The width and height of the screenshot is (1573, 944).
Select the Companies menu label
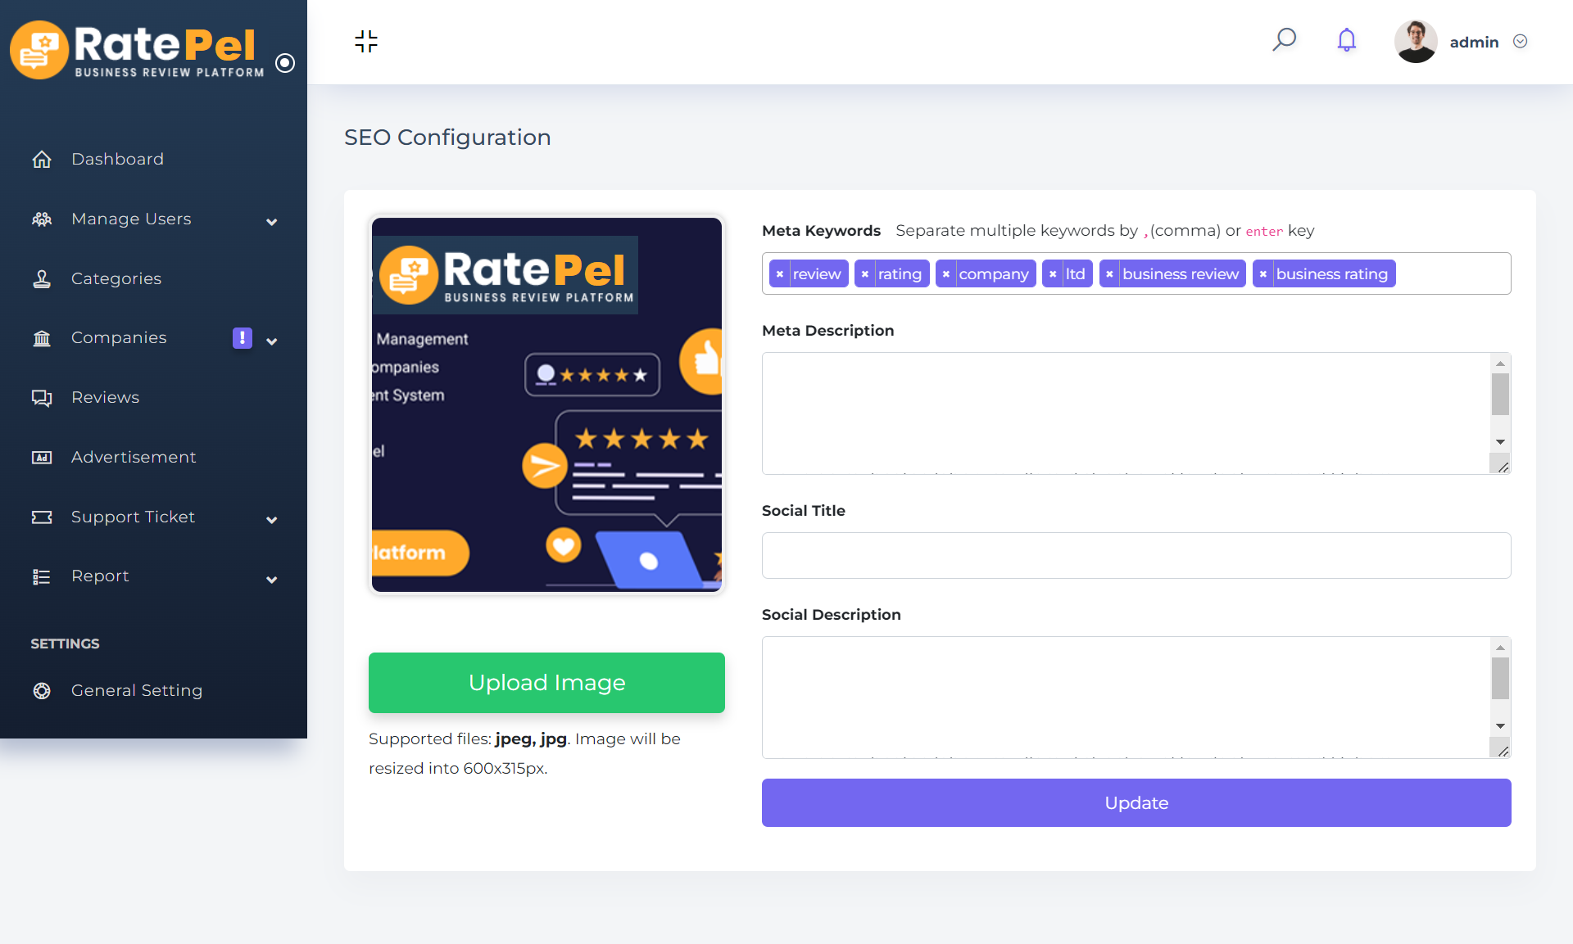tap(119, 338)
